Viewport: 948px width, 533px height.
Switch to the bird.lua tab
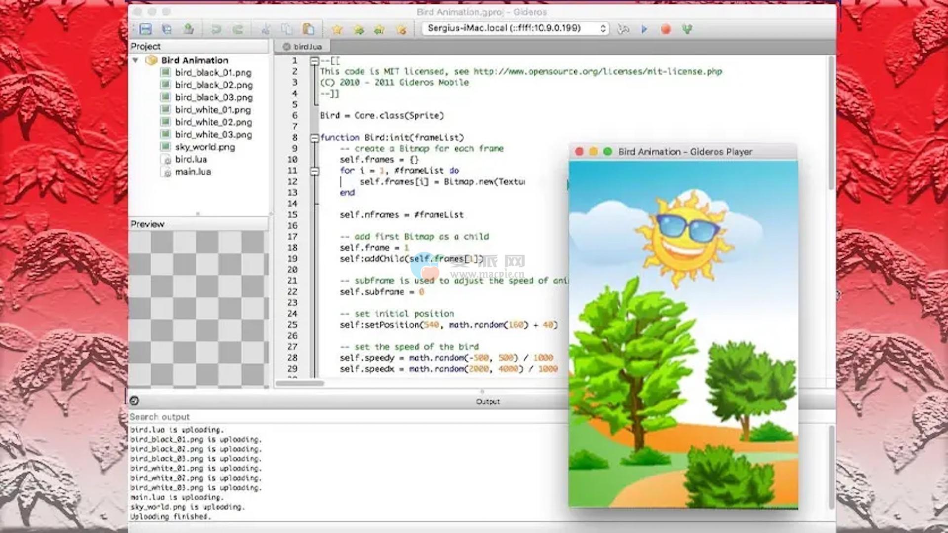pyautogui.click(x=308, y=46)
